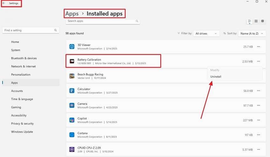Image resolution: width=270 pixels, height=157 pixels.
Task: Click the Cortana app name
Action: click(83, 133)
